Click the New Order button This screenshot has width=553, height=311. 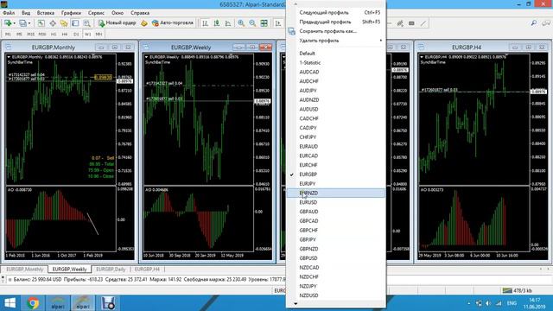click(x=118, y=23)
